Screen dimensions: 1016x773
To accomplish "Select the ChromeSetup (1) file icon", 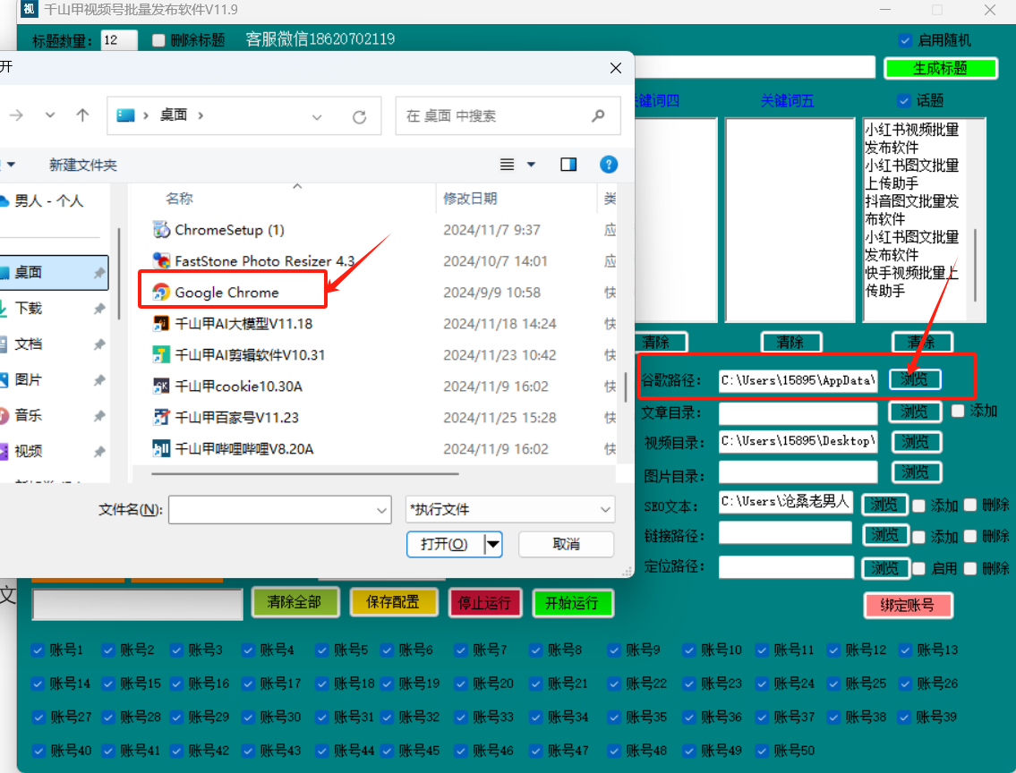I will [161, 230].
